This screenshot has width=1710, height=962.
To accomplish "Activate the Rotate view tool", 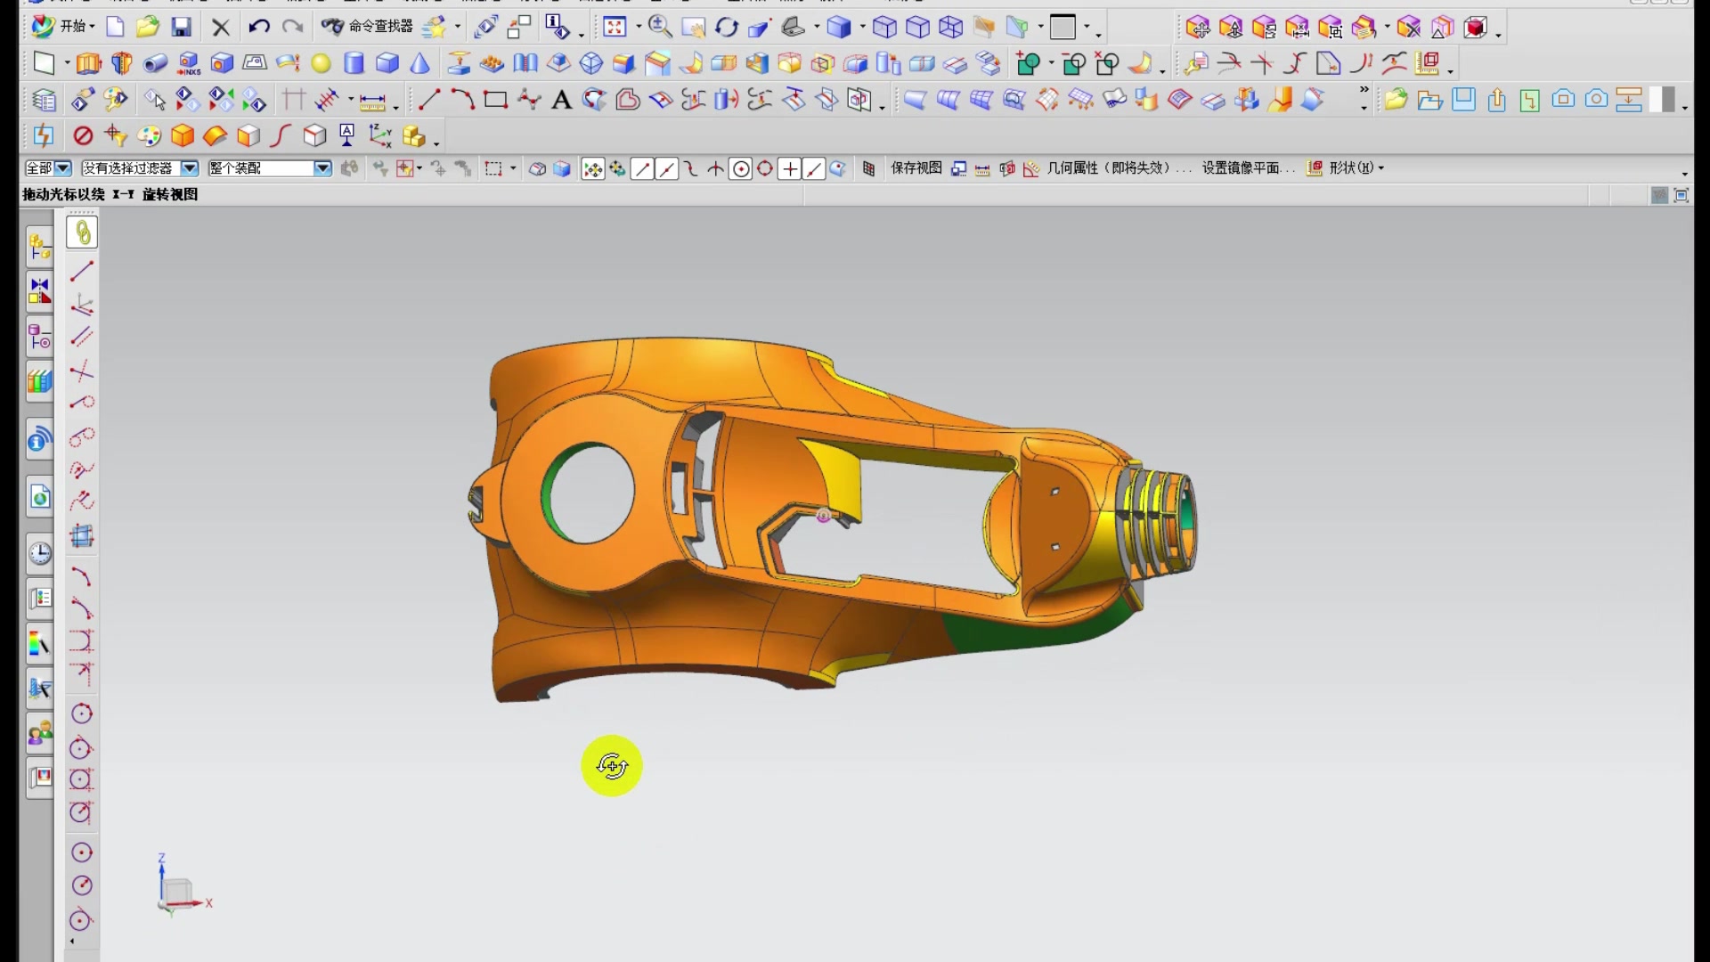I will (727, 27).
